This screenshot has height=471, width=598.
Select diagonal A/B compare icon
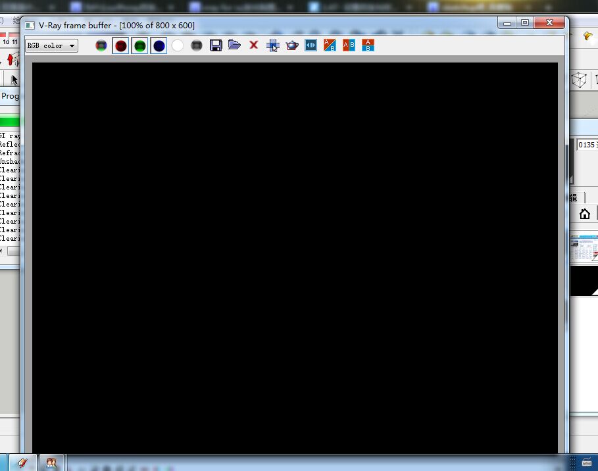(330, 45)
